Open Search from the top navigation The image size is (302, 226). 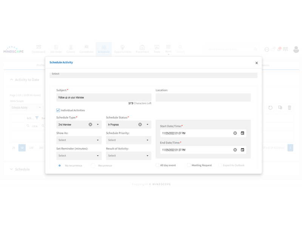(x=180, y=48)
